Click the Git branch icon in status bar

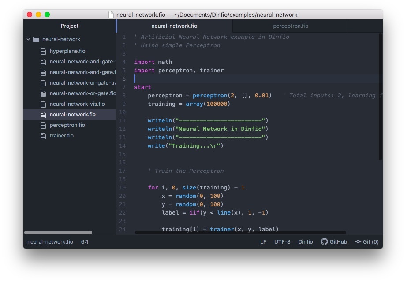tap(358, 242)
